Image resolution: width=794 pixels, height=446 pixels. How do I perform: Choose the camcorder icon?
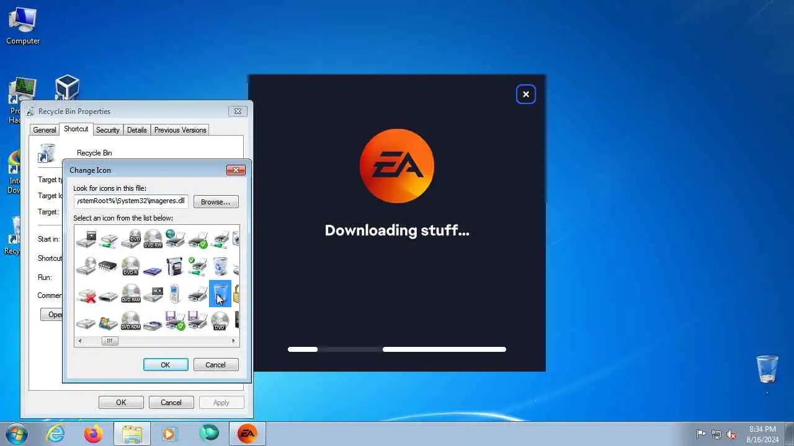[x=176, y=267]
